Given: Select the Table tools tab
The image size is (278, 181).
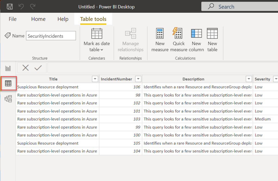Looking at the screenshot, I should (93, 19).
